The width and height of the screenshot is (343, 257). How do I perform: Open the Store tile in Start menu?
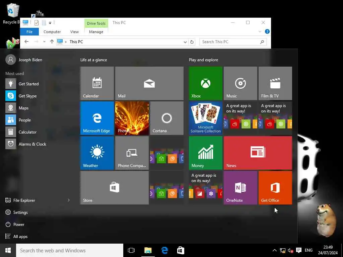(115, 188)
